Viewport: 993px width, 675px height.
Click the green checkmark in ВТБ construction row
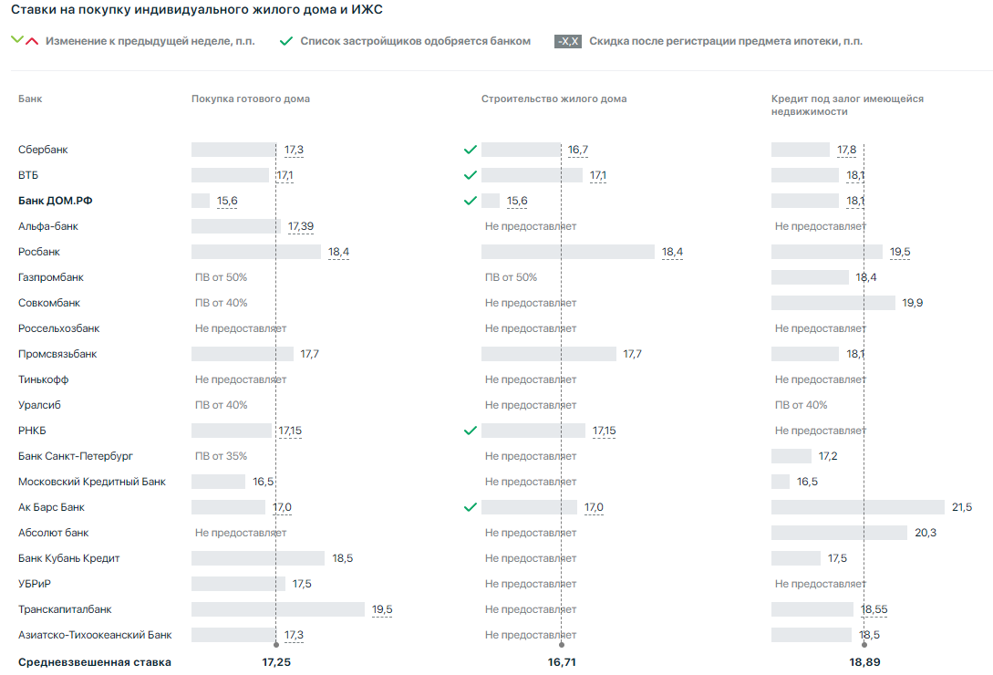pyautogui.click(x=471, y=175)
